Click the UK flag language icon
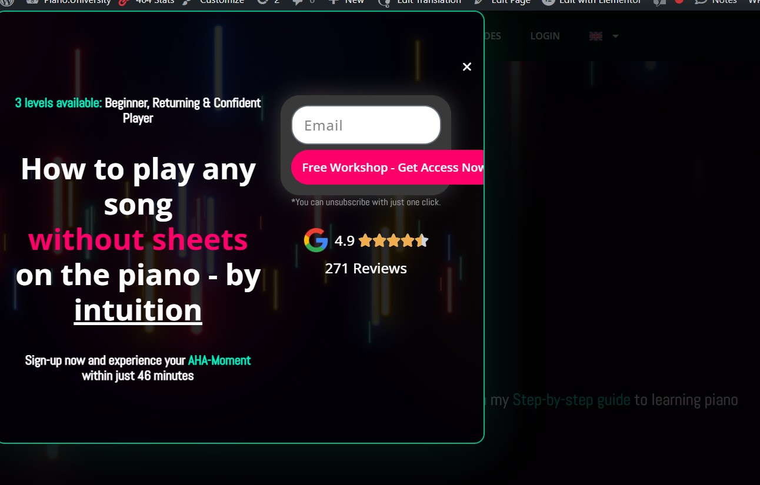The image size is (760, 485). [x=596, y=36]
